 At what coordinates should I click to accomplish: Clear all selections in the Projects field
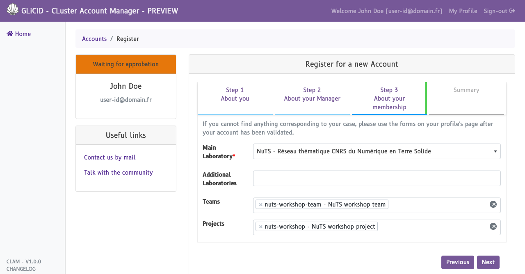pos(493,227)
